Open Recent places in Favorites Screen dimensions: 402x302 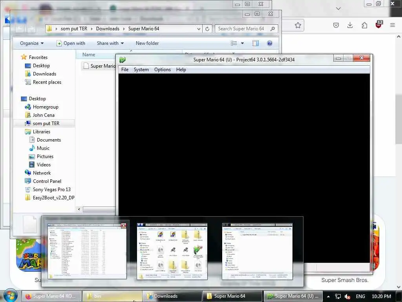click(x=47, y=82)
